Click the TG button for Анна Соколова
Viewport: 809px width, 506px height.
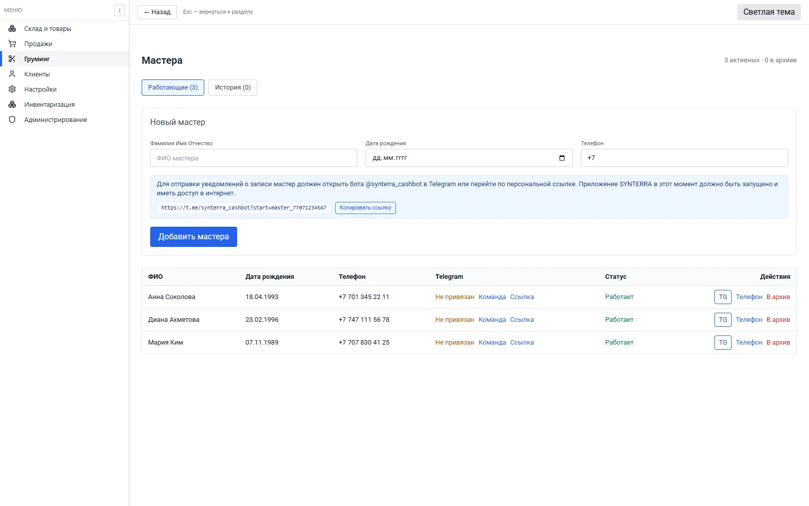pos(723,297)
